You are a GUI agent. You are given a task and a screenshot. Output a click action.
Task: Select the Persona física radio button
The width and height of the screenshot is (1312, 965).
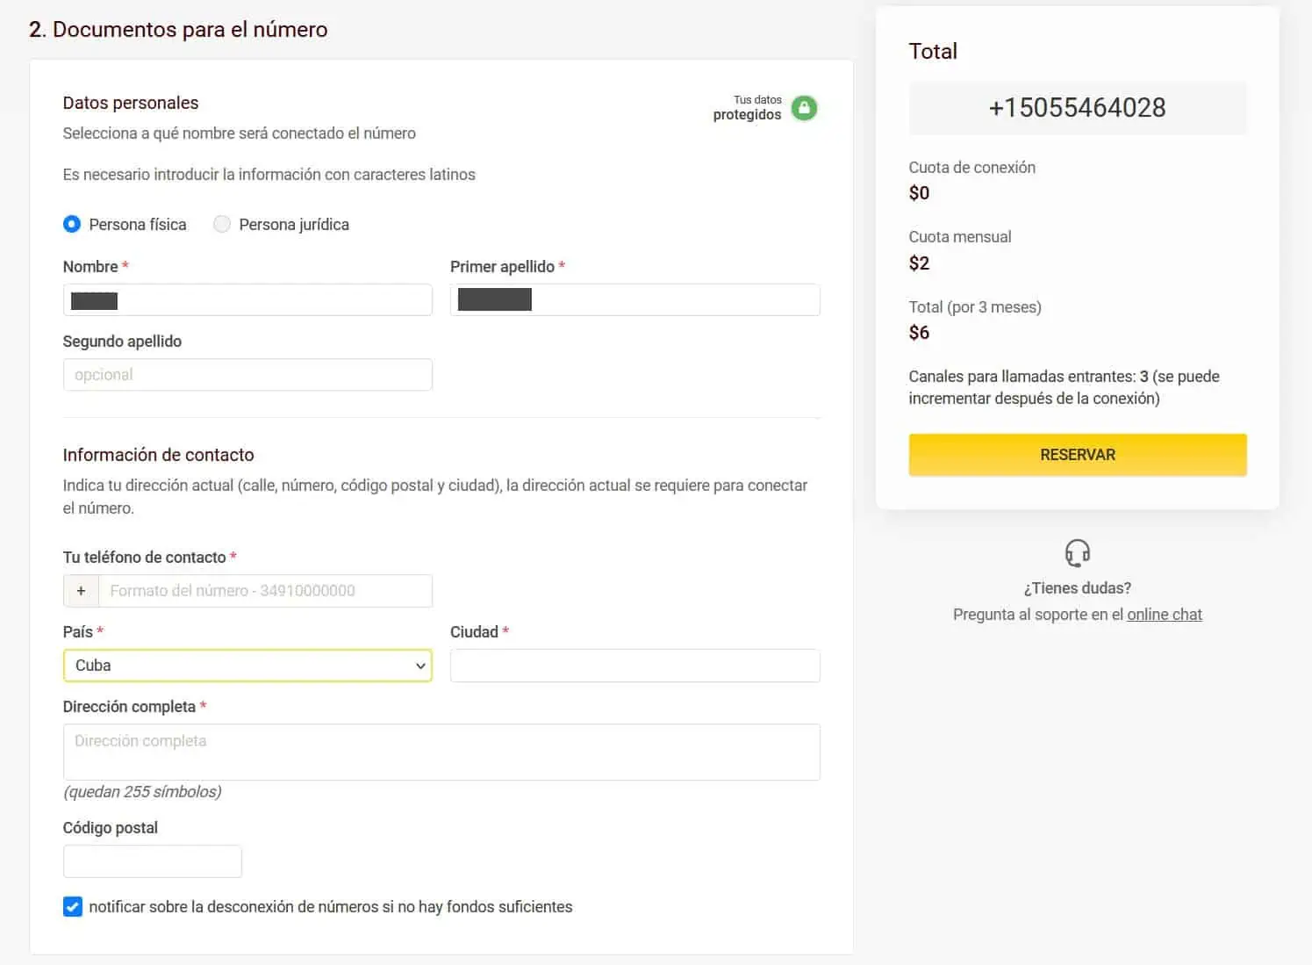[72, 225]
